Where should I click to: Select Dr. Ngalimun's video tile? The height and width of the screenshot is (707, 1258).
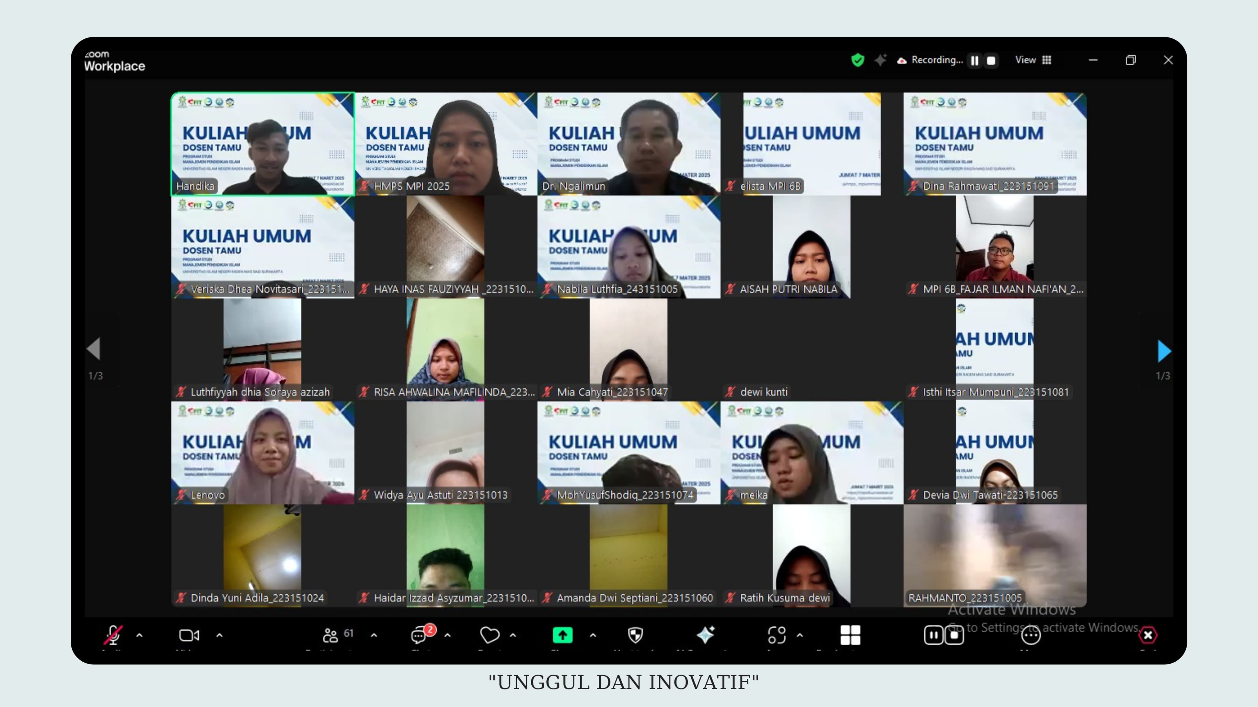pos(629,144)
